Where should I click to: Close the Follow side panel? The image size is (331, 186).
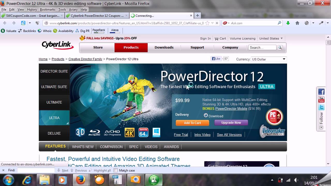(321, 127)
